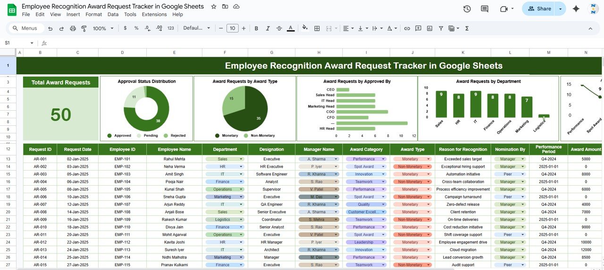The height and width of the screenshot is (270, 604).
Task: Expand the font family dropdown
Action: coord(196,28)
